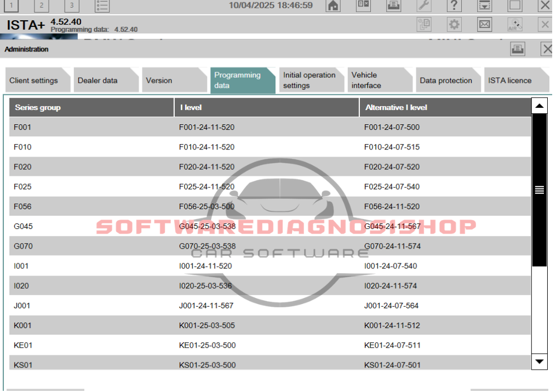556x391 pixels.
Task: Click the minimize to tray icon
Action: (484, 5)
